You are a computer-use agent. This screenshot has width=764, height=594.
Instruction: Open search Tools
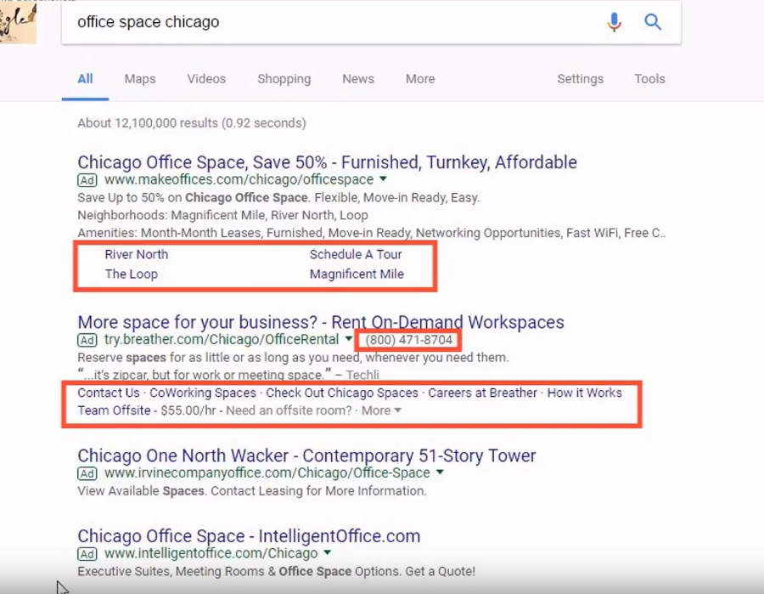pos(649,79)
